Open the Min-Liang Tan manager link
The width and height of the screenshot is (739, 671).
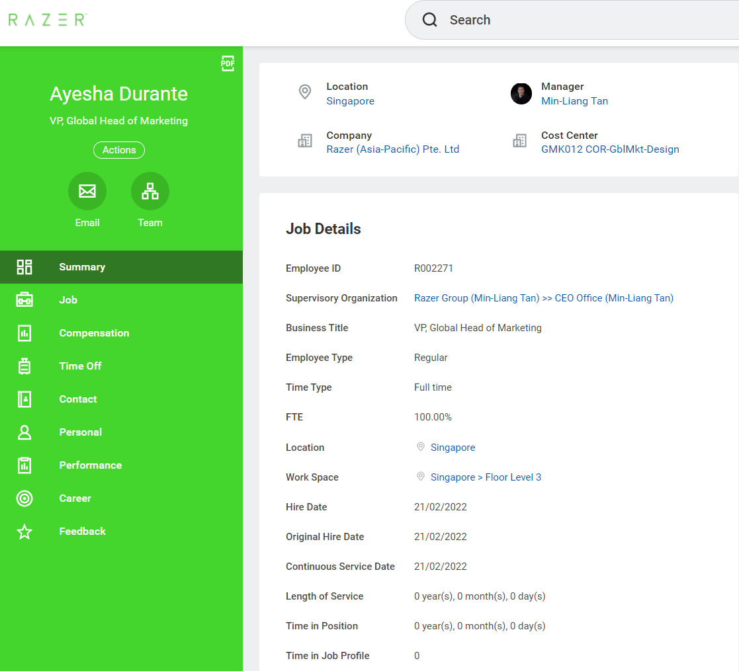click(574, 100)
